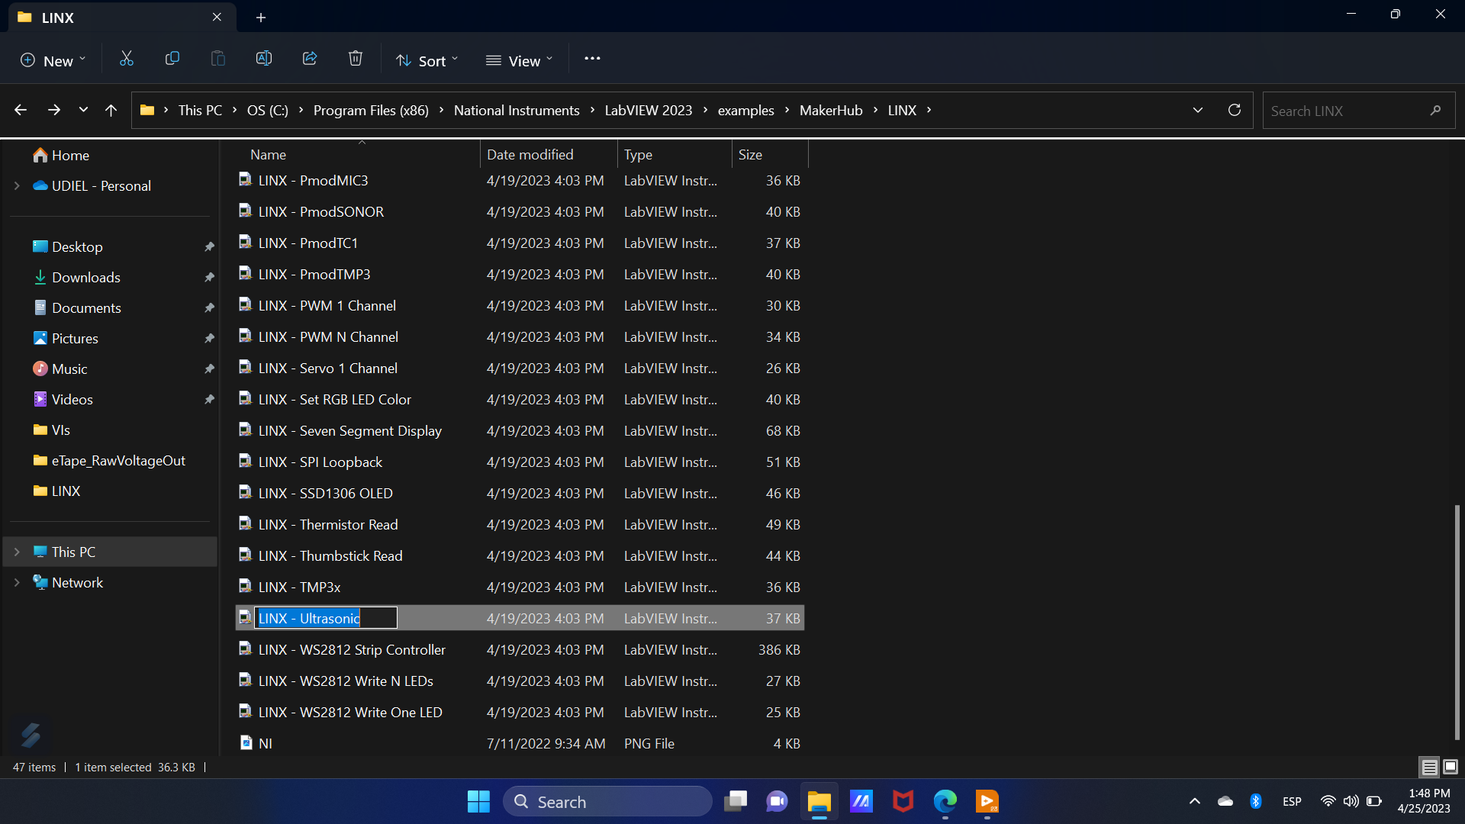Click the Cut scissors icon
This screenshot has height=824, width=1465.
point(127,59)
